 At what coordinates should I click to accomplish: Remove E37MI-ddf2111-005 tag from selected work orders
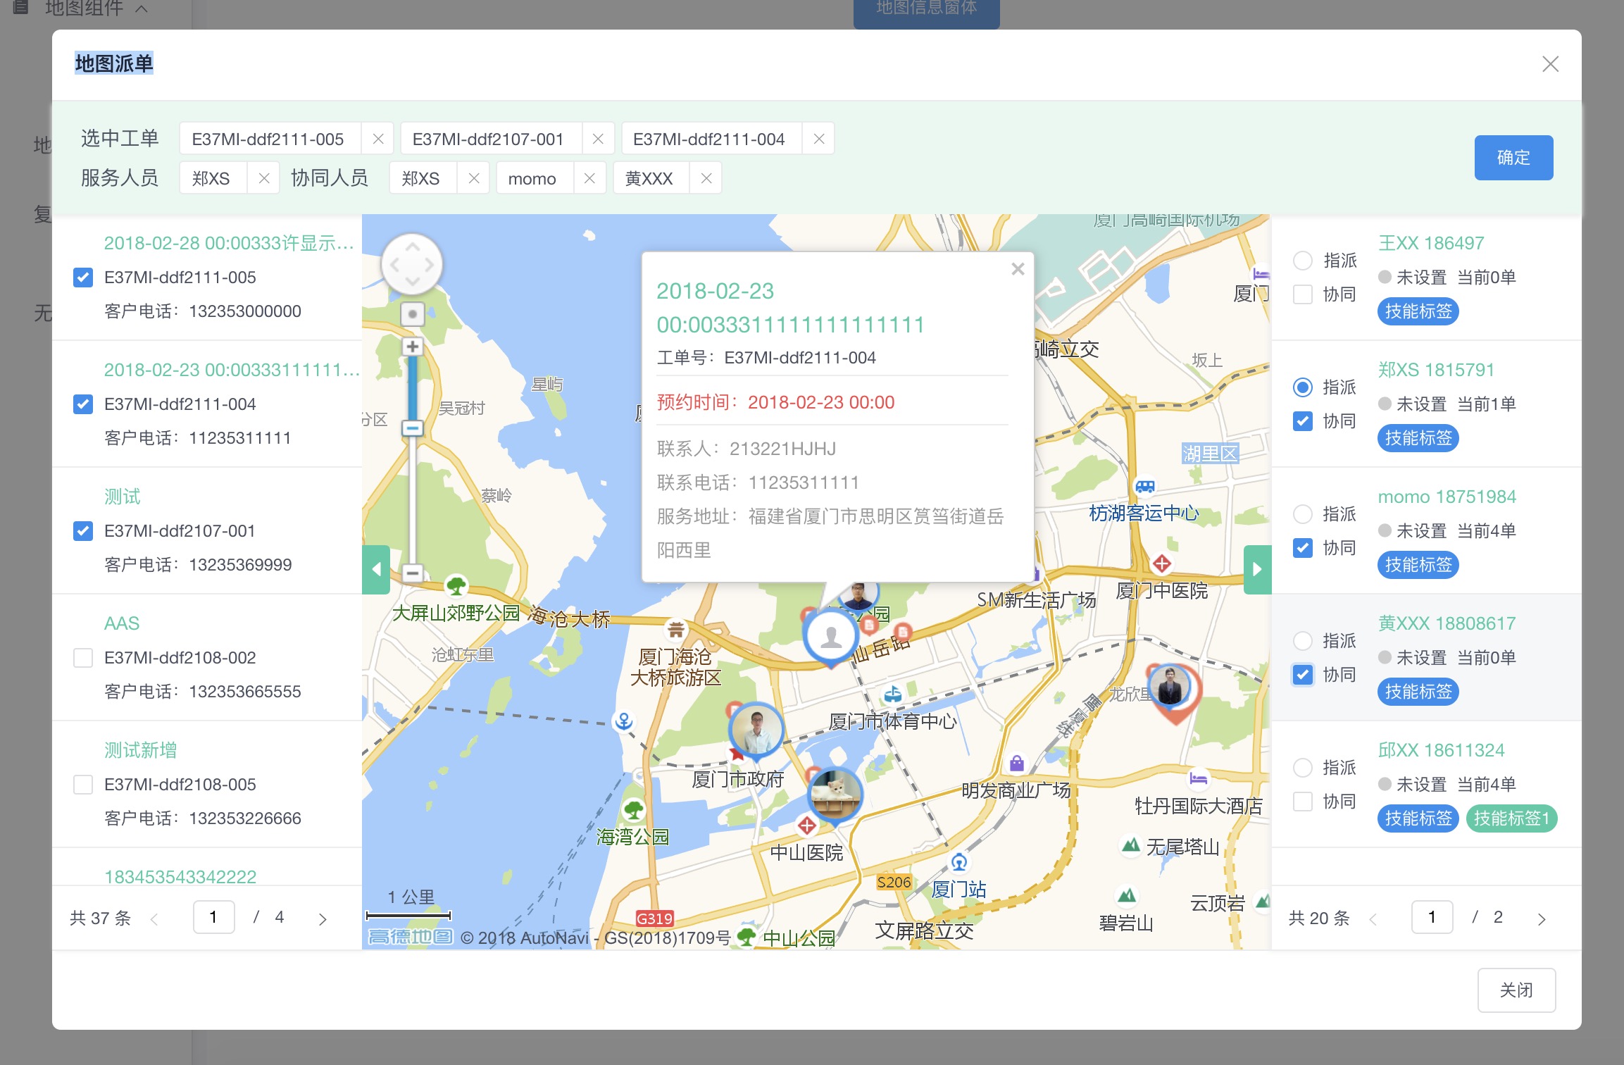point(378,139)
